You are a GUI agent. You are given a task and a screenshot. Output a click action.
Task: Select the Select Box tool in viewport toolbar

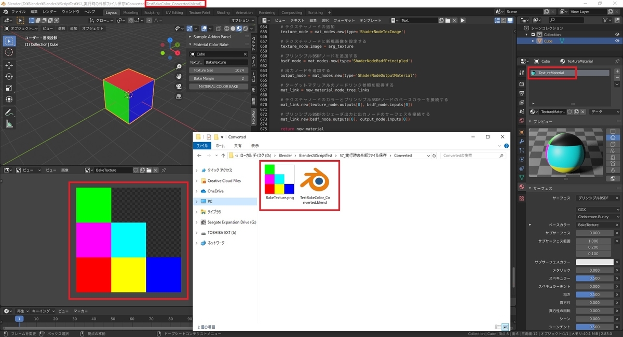point(9,41)
